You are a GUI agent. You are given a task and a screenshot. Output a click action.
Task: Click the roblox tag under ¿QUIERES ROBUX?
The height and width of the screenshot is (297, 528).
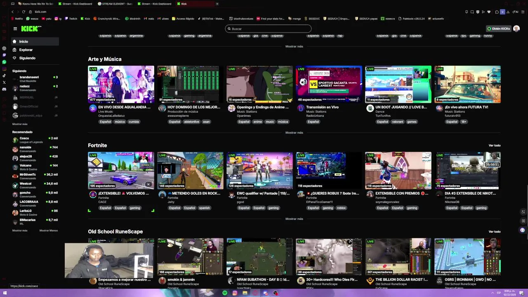click(341, 208)
